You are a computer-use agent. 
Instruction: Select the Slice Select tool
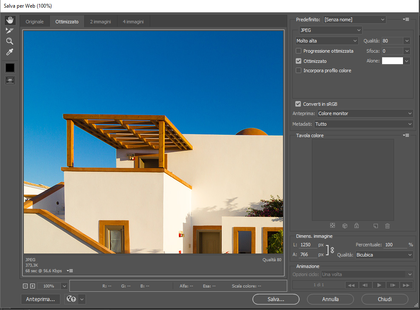(9, 31)
